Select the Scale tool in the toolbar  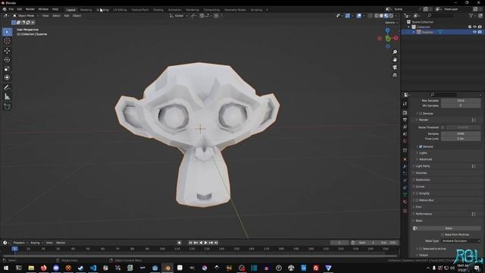pos(7,68)
